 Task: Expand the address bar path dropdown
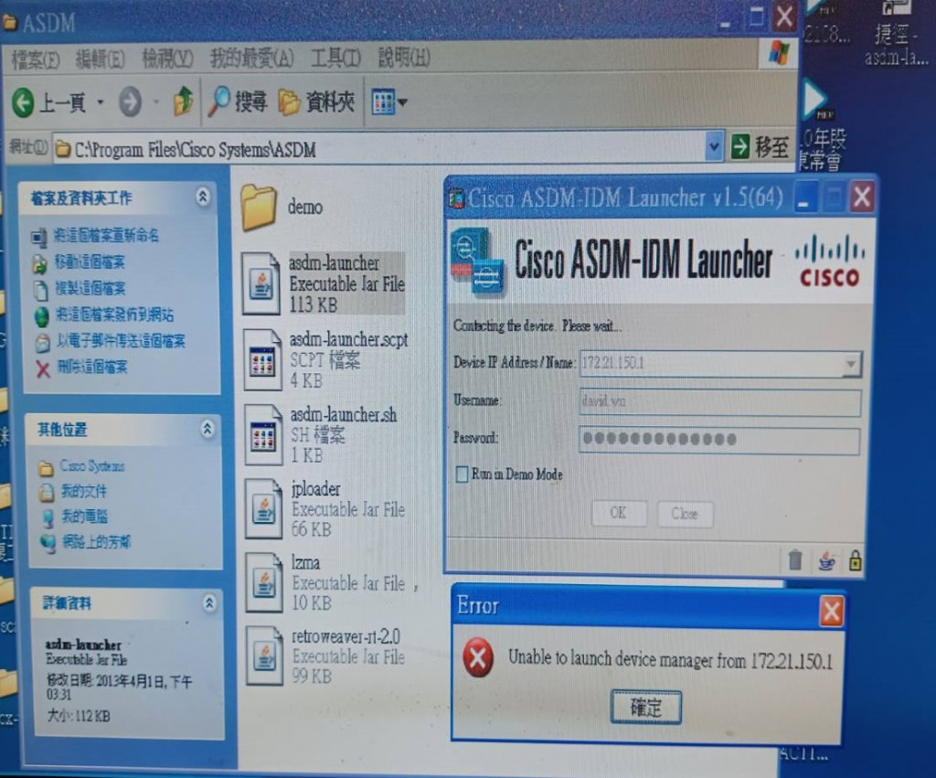[x=713, y=147]
